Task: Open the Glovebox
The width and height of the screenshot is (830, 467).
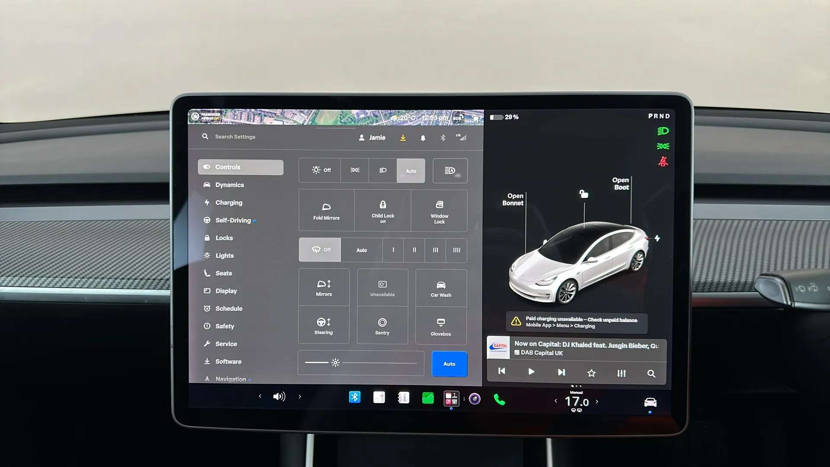Action: 441,326
